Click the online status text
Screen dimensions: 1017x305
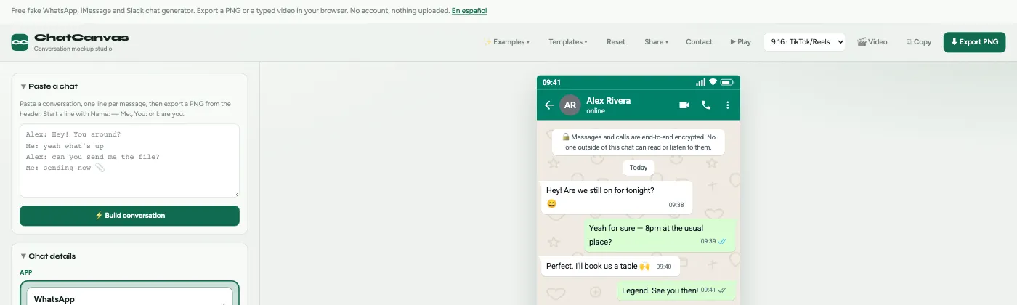pyautogui.click(x=596, y=111)
